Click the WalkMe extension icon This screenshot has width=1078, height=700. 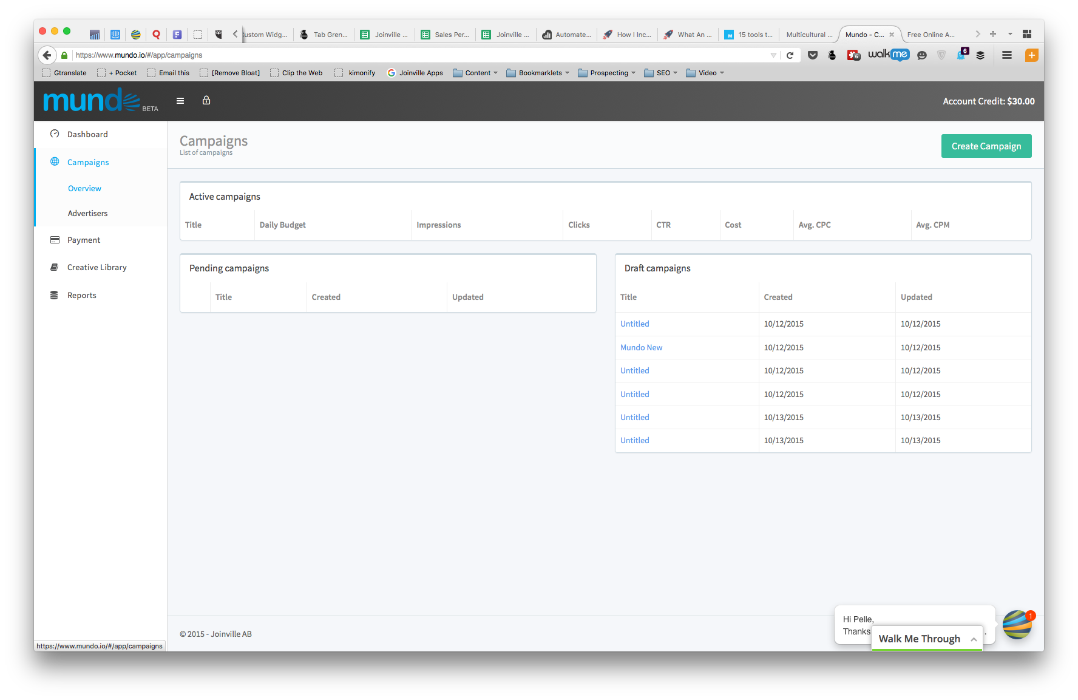[x=888, y=55]
